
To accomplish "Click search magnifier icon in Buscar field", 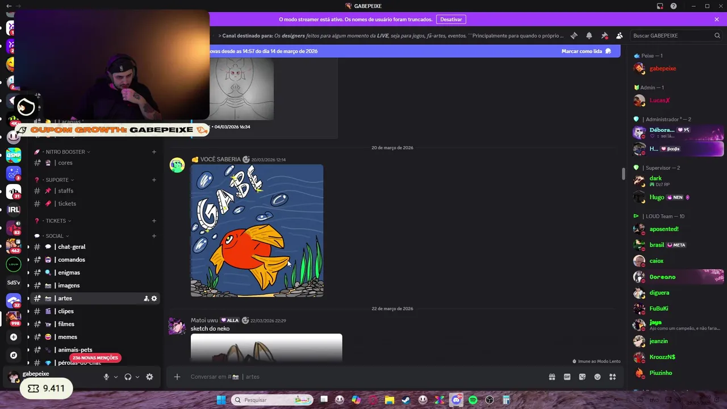I will (717, 35).
